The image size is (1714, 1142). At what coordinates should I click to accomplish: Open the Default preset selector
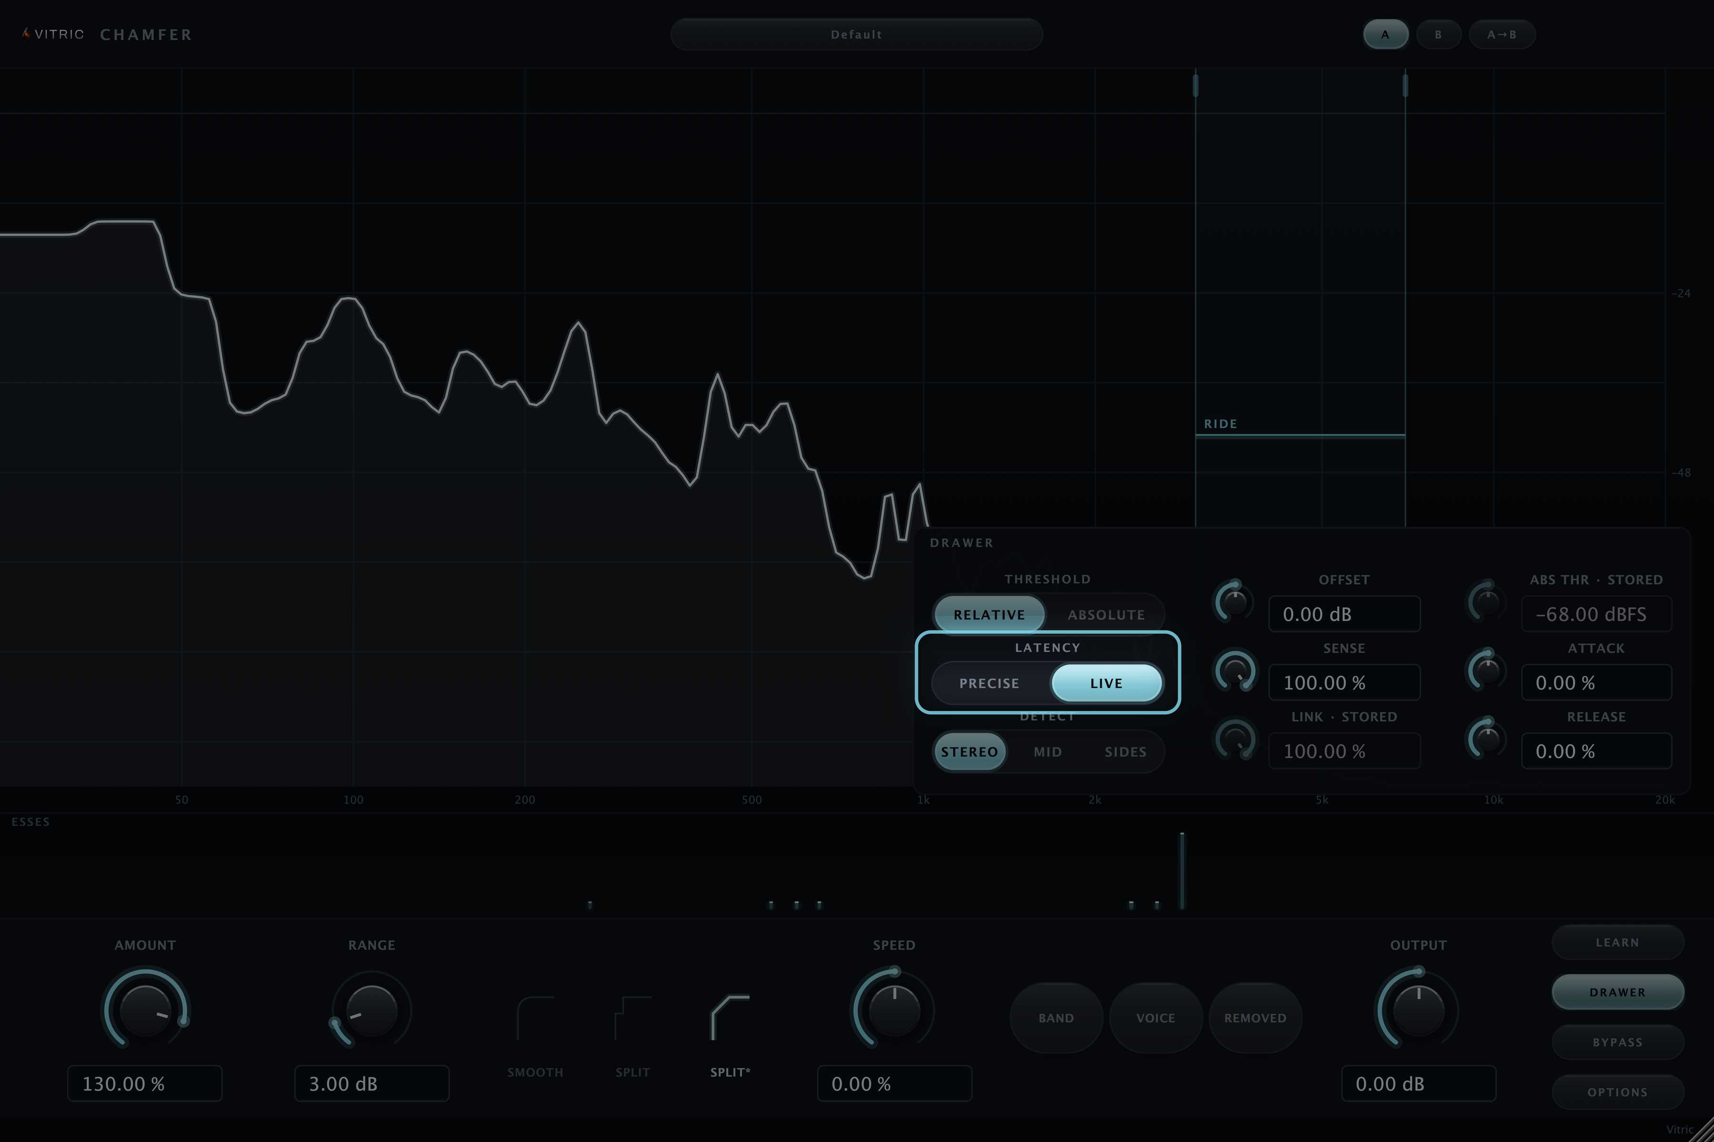point(856,34)
